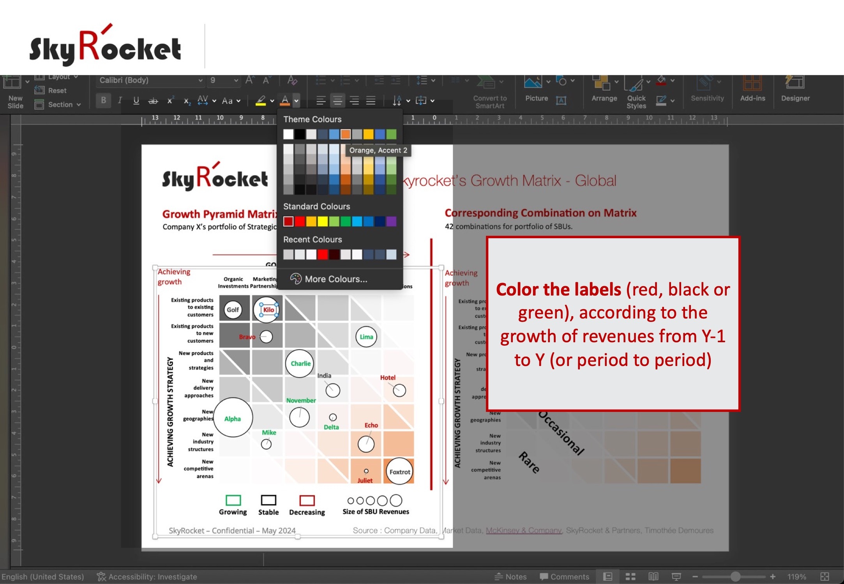Toggle the Notes pane
The width and height of the screenshot is (844, 584).
point(510,577)
